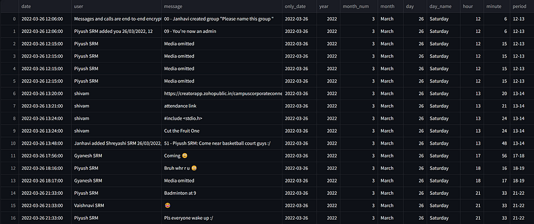Select date '2022-03-26 17:56:00'
The width and height of the screenshot is (534, 224).
tap(45, 156)
